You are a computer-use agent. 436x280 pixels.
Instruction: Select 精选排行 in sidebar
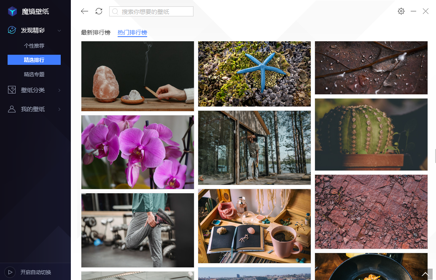(x=34, y=60)
